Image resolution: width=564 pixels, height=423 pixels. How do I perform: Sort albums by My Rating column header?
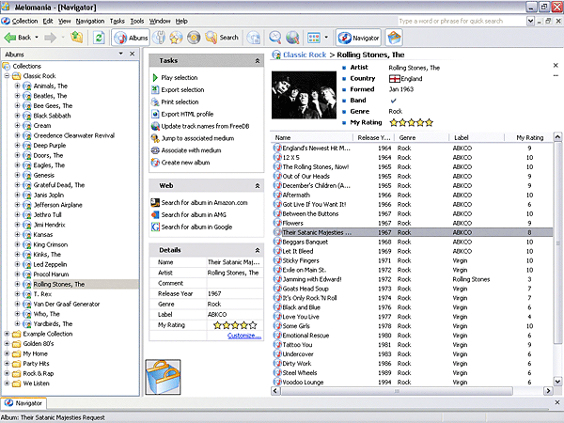[529, 138]
